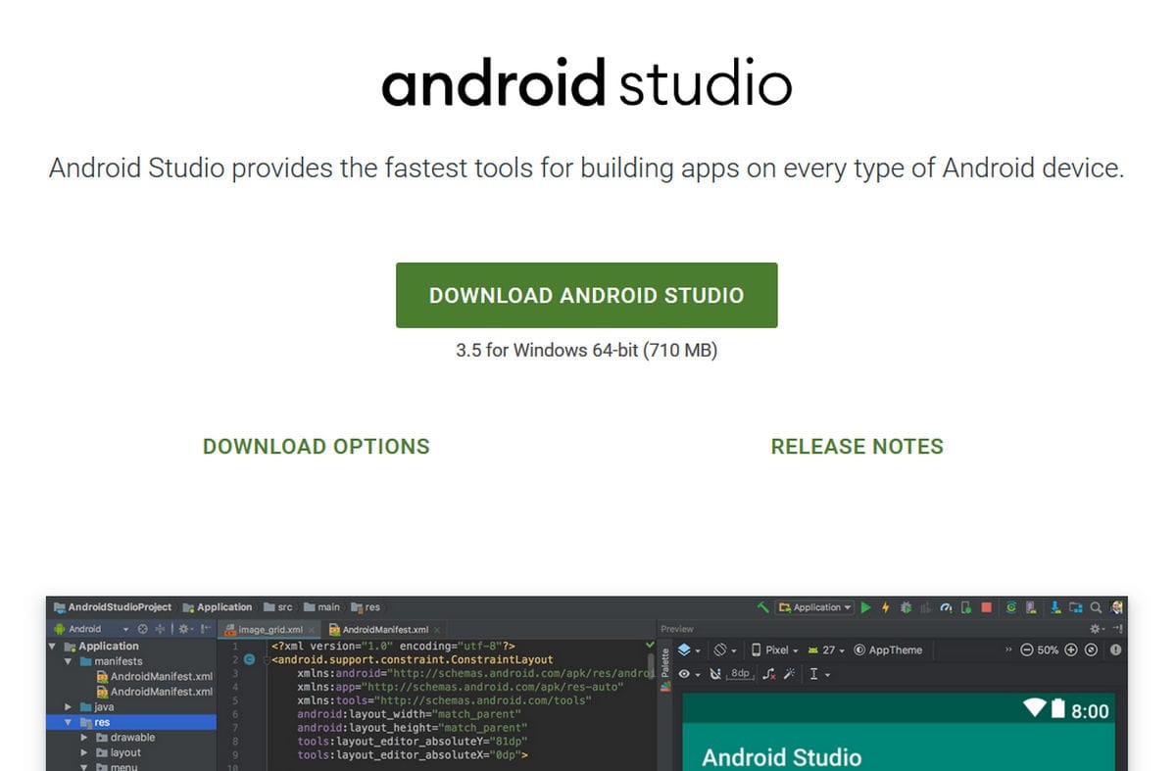
Task: Click the Application breadcrumb
Action: pyautogui.click(x=218, y=607)
